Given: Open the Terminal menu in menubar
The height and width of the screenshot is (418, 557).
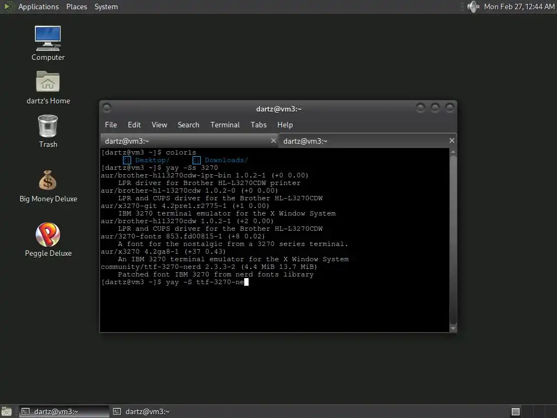Looking at the screenshot, I should 225,125.
